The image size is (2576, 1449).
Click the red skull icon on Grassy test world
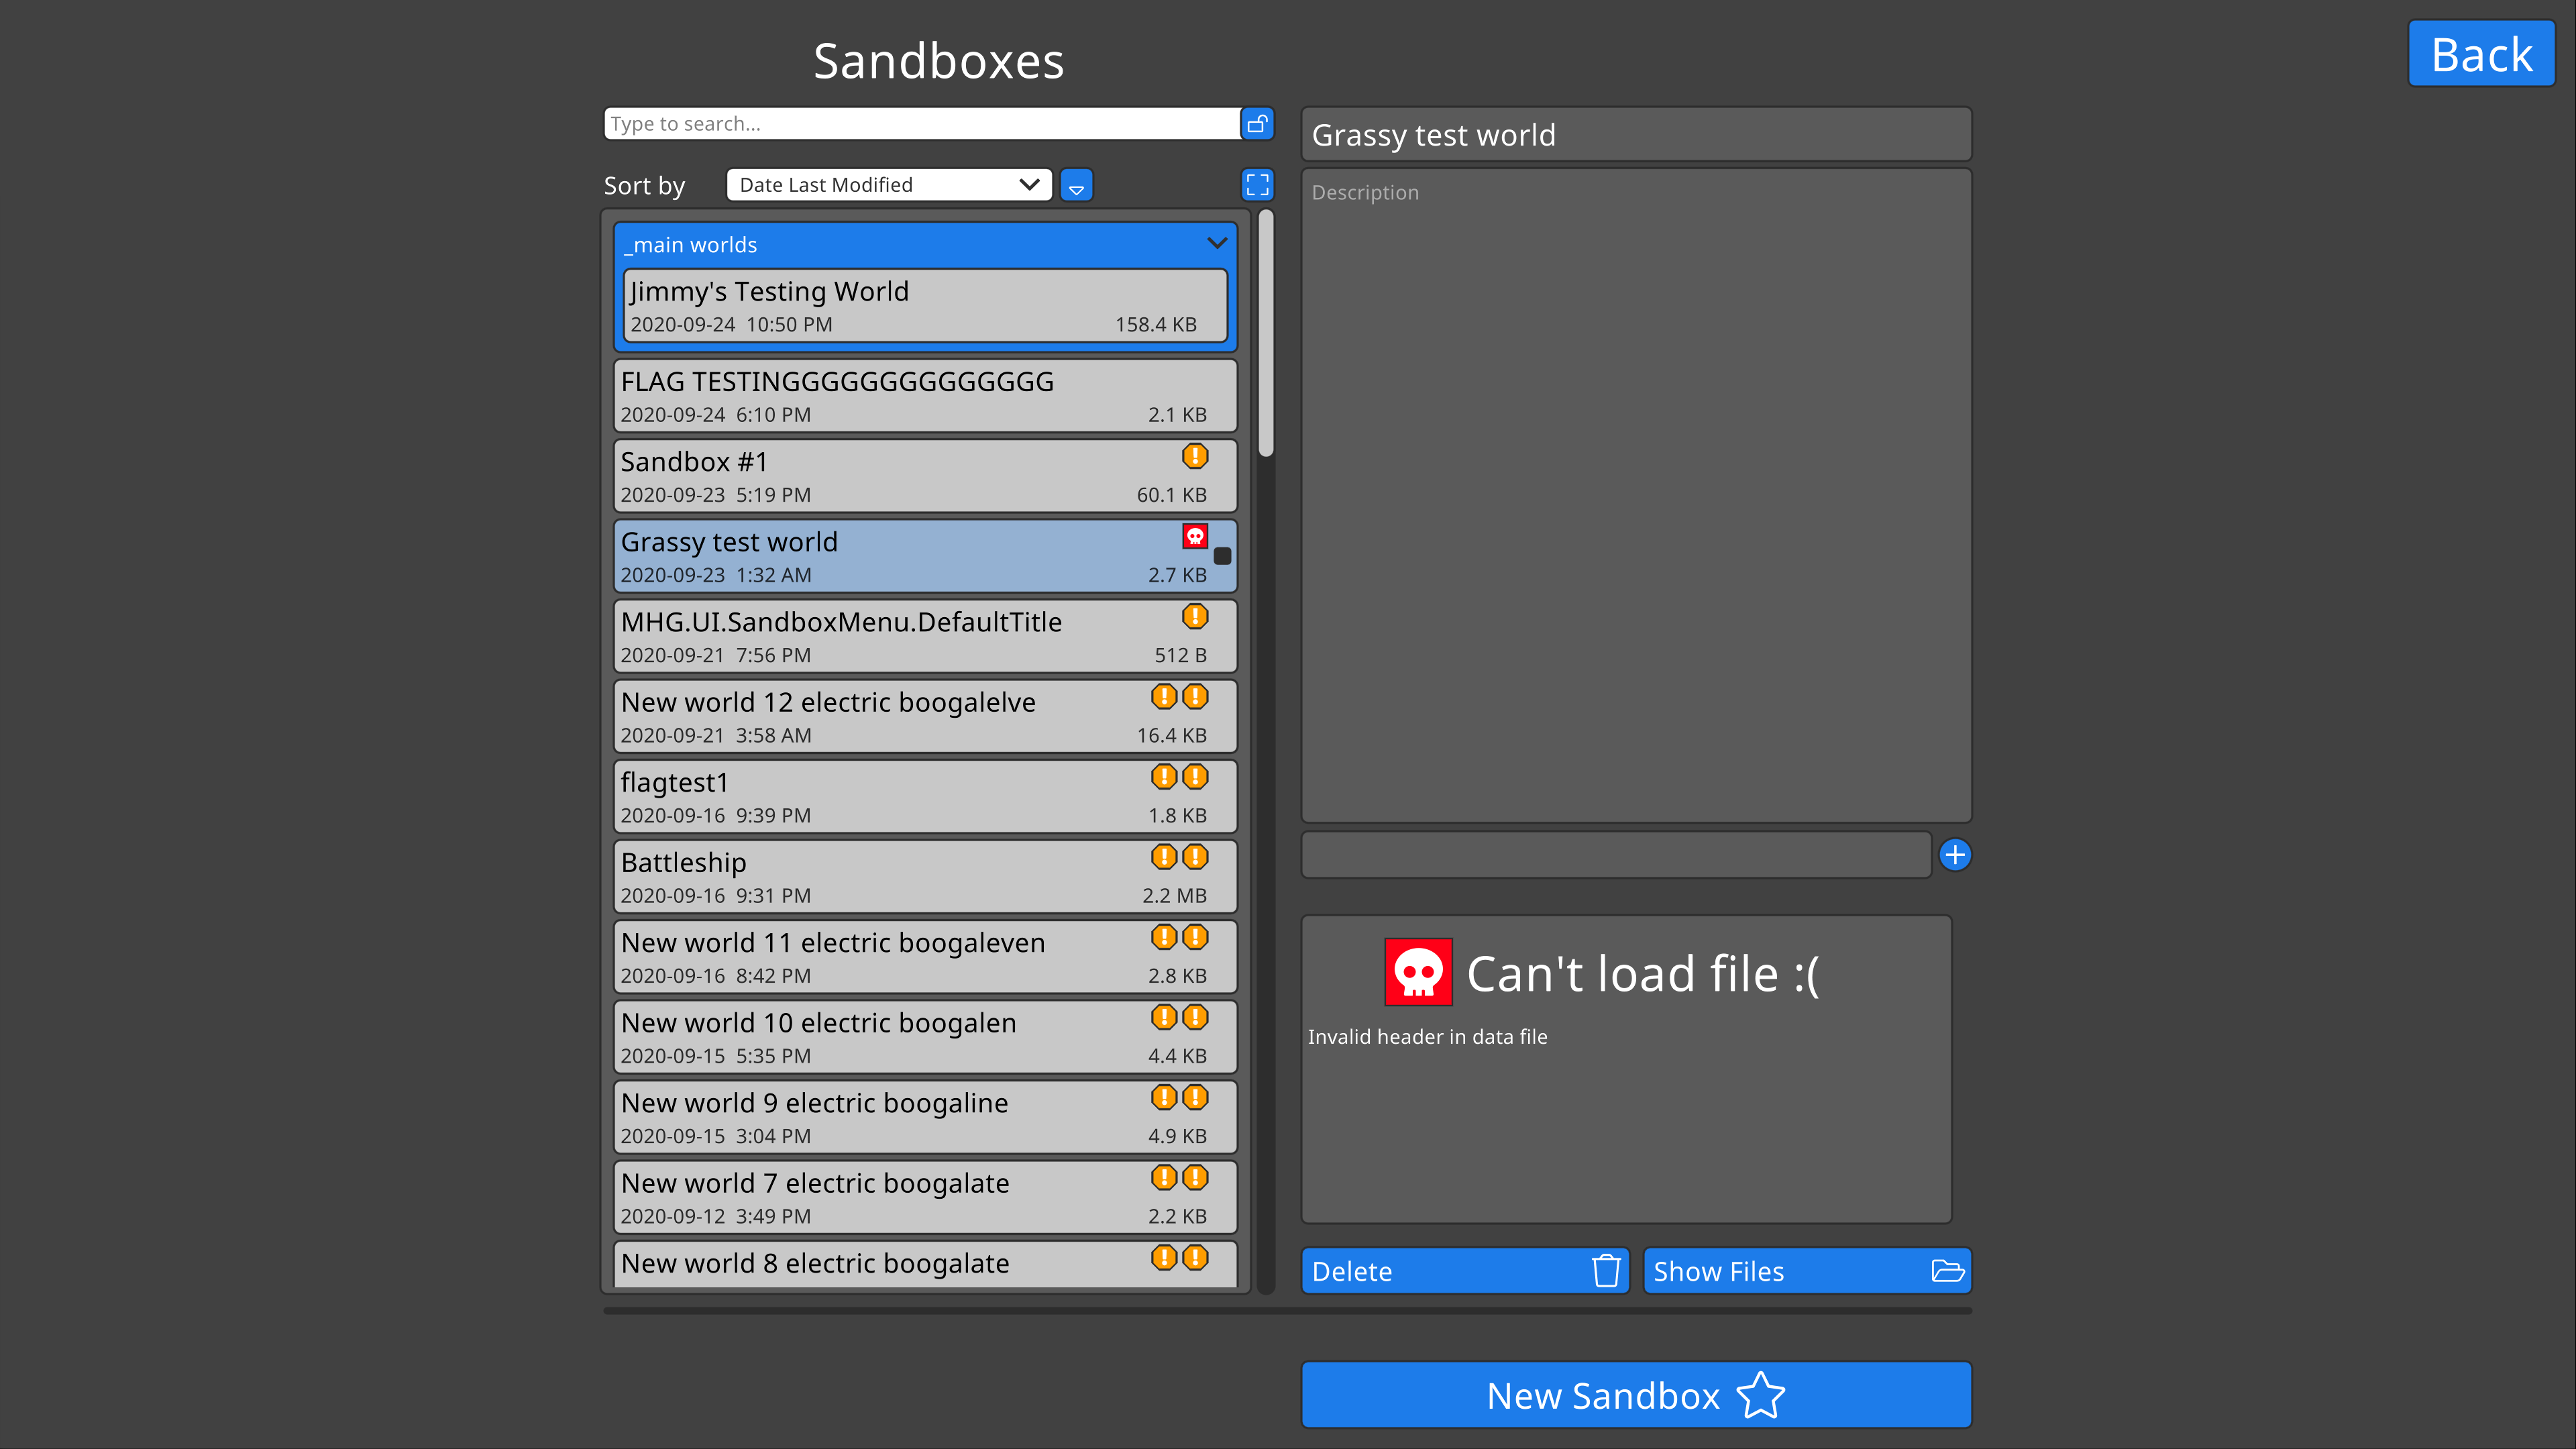(x=1195, y=537)
